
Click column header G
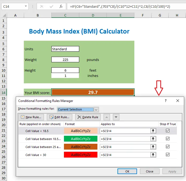click(160, 15)
